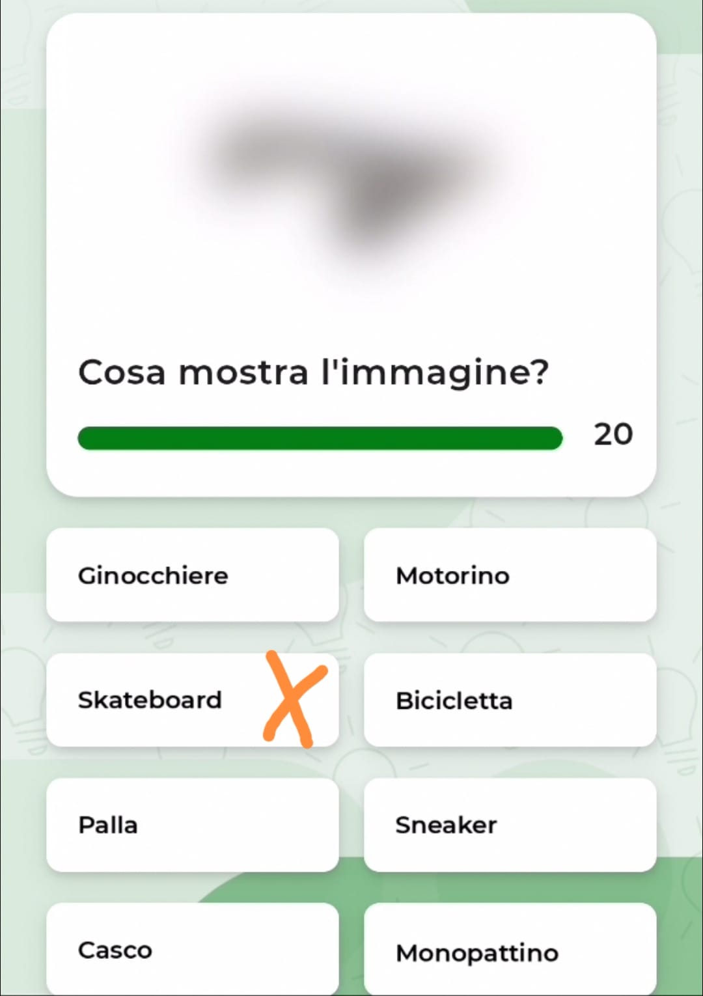Click the question text 'Cosa mostra l'immagine?'
703x996 pixels.
tap(313, 373)
